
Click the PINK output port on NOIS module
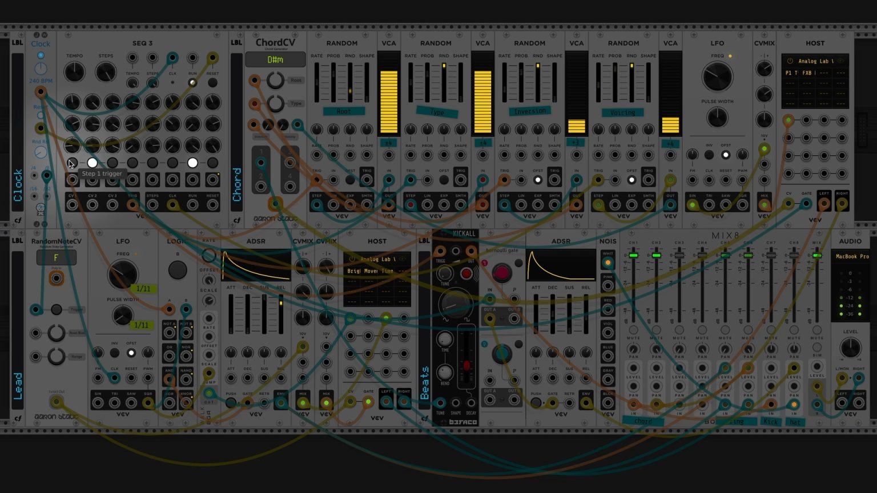click(608, 286)
